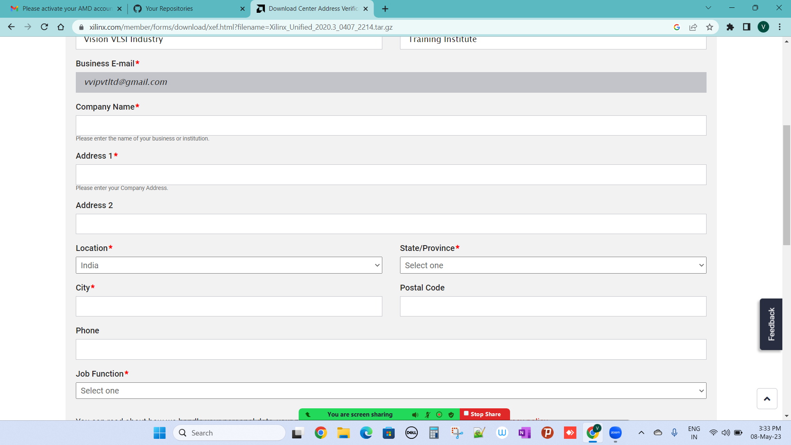This screenshot has height=445, width=791.
Task: Open the Feedback side button
Action: click(771, 324)
